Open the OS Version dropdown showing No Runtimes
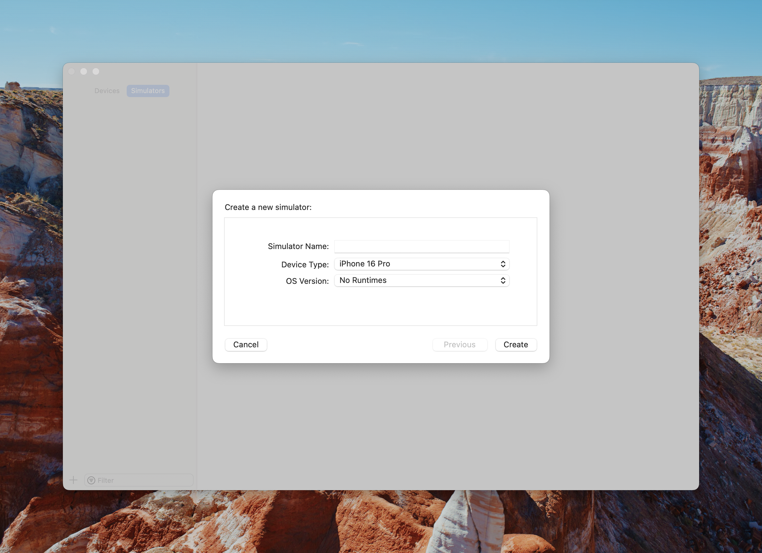762x553 pixels. (x=421, y=280)
